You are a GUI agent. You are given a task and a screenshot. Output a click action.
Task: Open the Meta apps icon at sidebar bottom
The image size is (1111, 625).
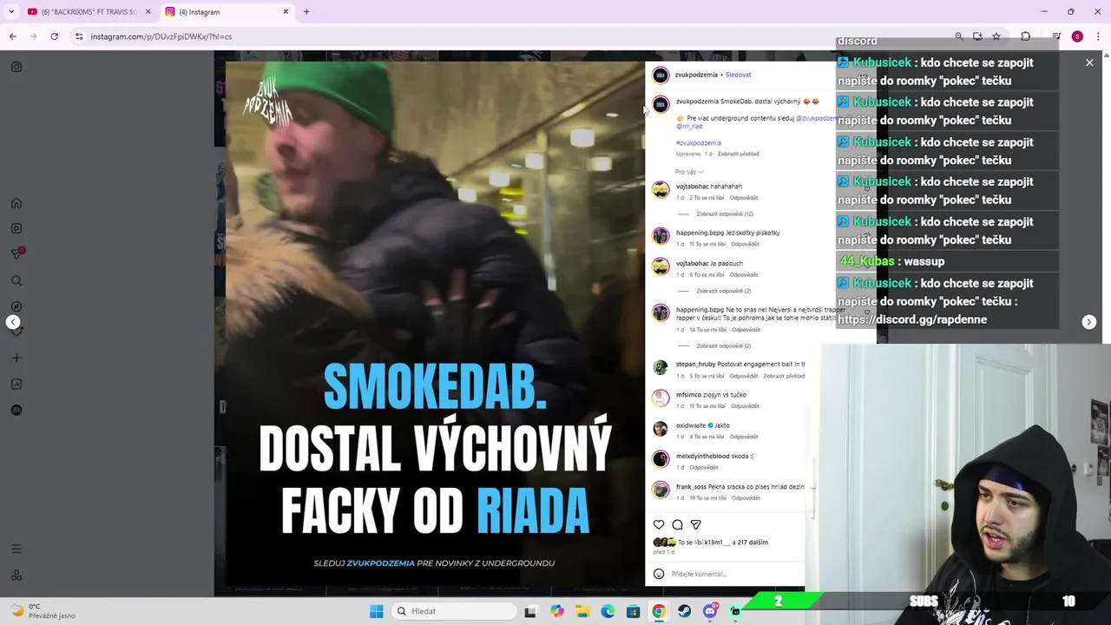point(16,575)
